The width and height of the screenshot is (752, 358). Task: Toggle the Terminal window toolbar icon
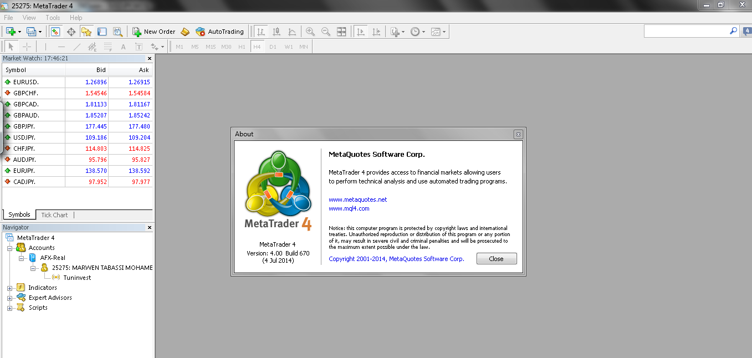pos(102,32)
